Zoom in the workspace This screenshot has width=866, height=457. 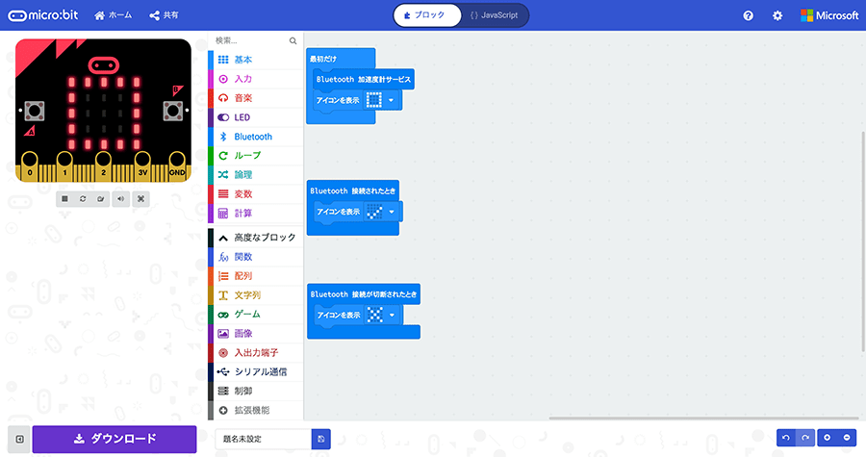[827, 438]
